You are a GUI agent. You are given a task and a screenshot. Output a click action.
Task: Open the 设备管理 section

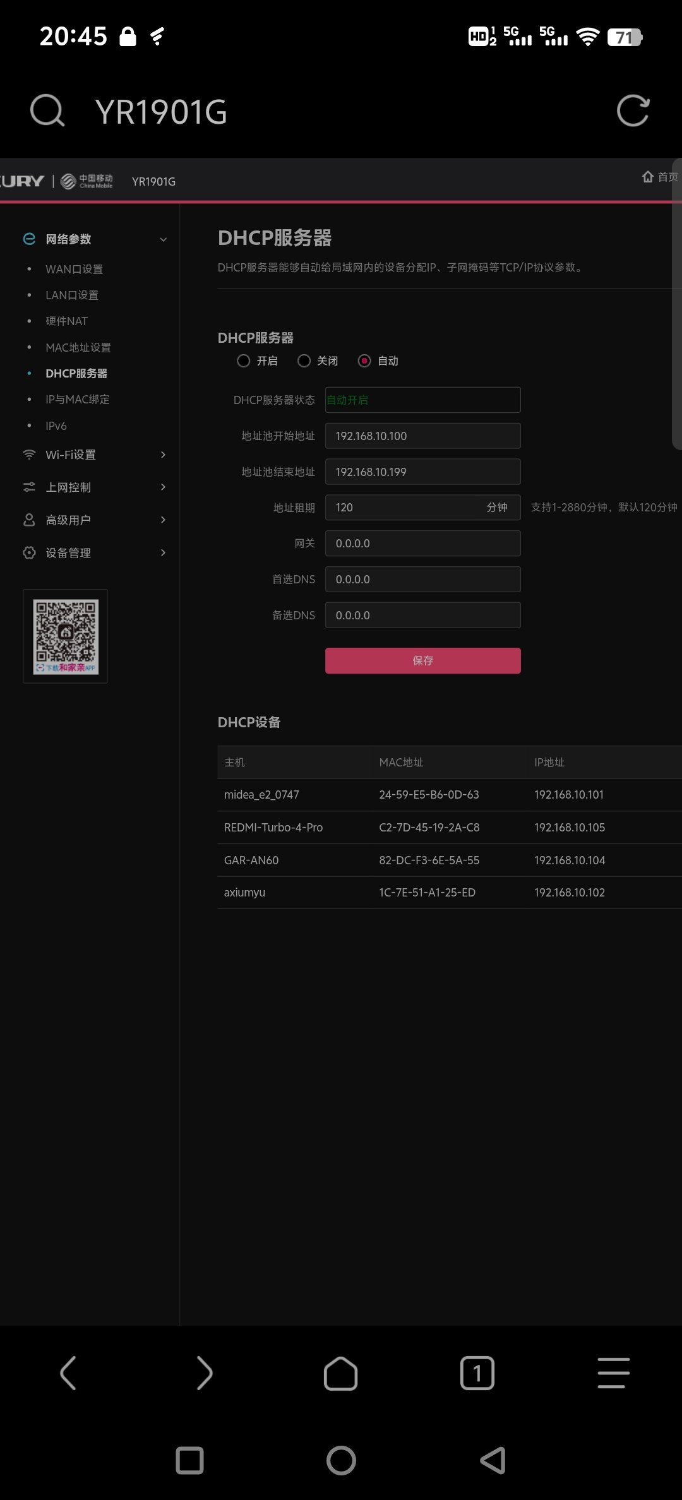click(95, 553)
